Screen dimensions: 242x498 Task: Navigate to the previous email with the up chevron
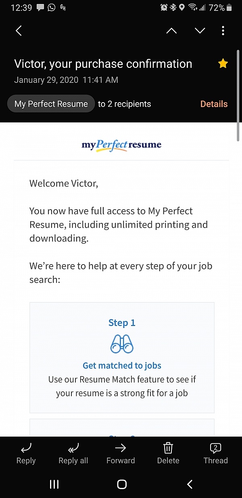pyautogui.click(x=171, y=30)
